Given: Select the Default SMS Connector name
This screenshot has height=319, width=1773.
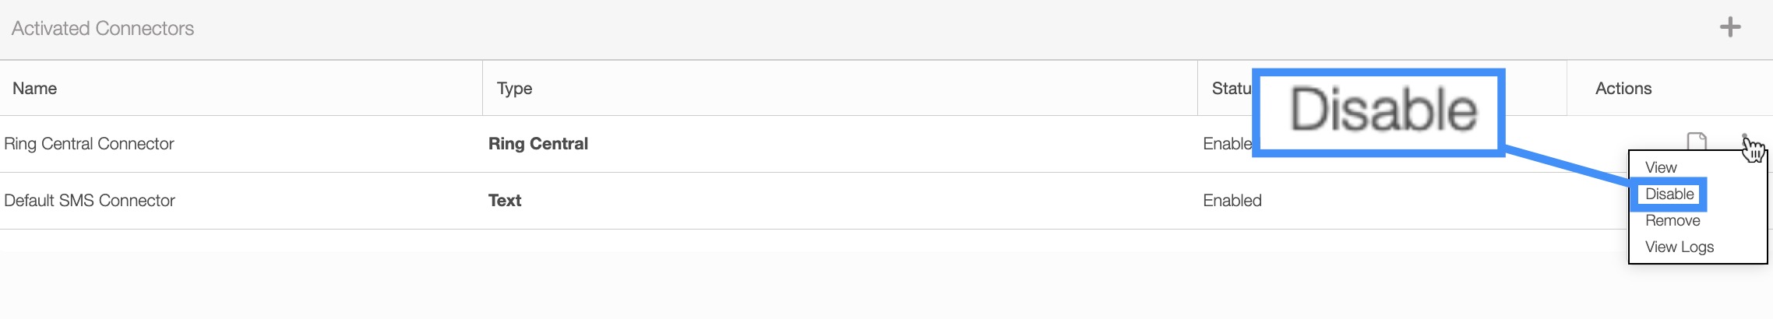Looking at the screenshot, I should (90, 201).
